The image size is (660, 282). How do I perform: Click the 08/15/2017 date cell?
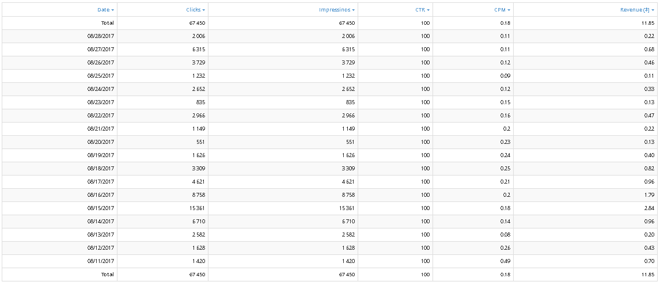pos(101,208)
